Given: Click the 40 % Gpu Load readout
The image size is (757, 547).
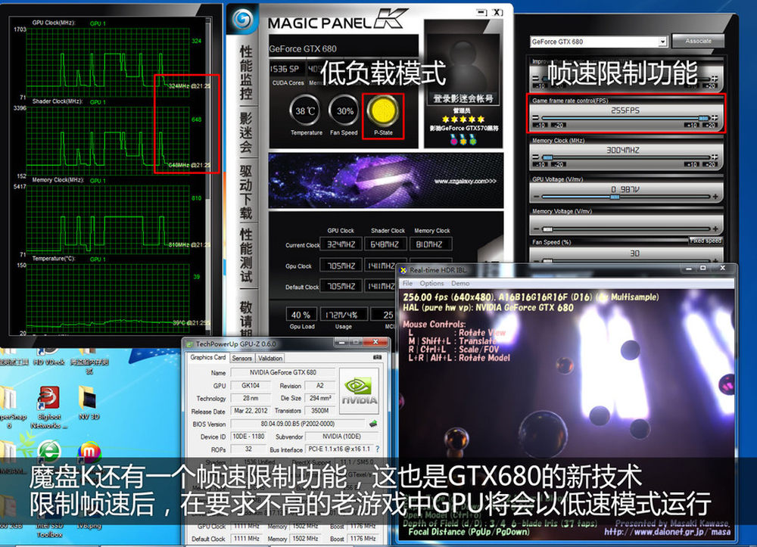Looking at the screenshot, I should click(x=301, y=315).
